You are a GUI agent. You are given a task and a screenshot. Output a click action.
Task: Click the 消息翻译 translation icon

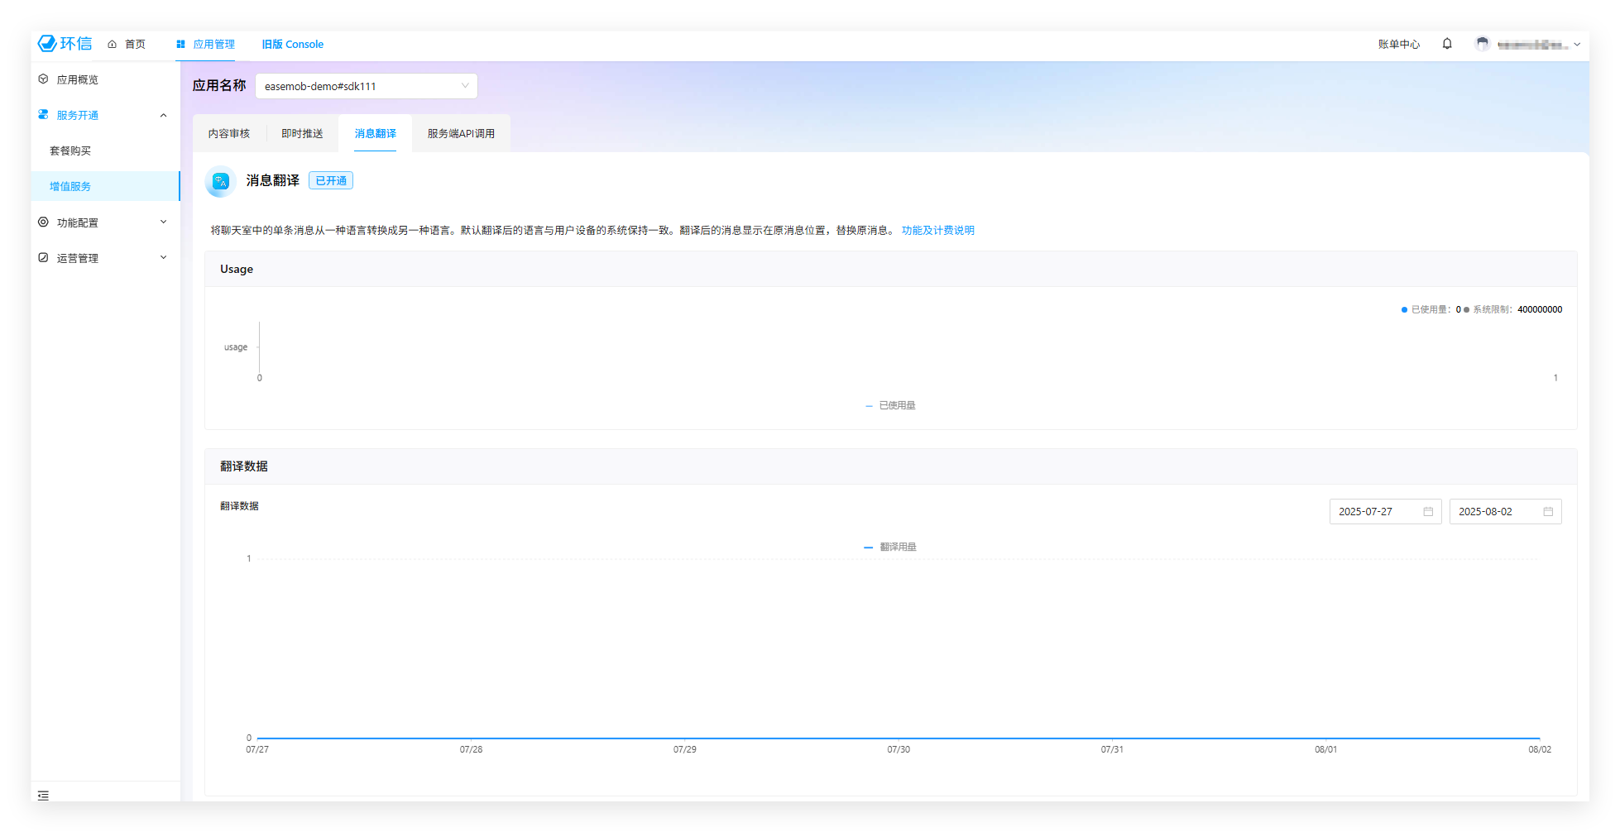coord(221,181)
